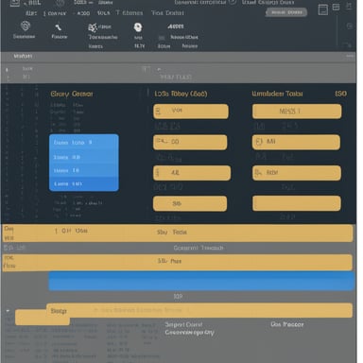Click the second yellow bar in right column
Viewport: 363px width, 363px height.
296,142
